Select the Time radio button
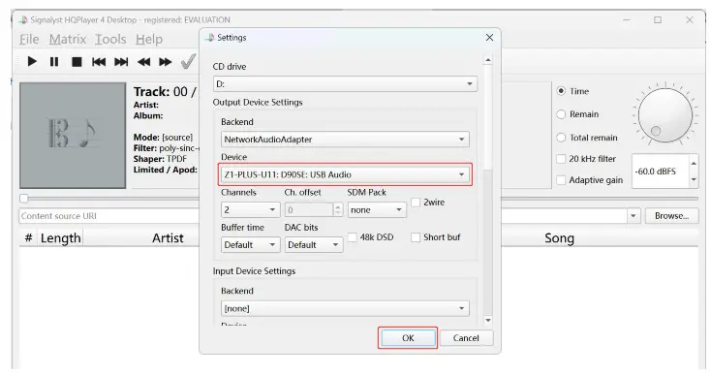This screenshot has height=376, width=711. 561,91
